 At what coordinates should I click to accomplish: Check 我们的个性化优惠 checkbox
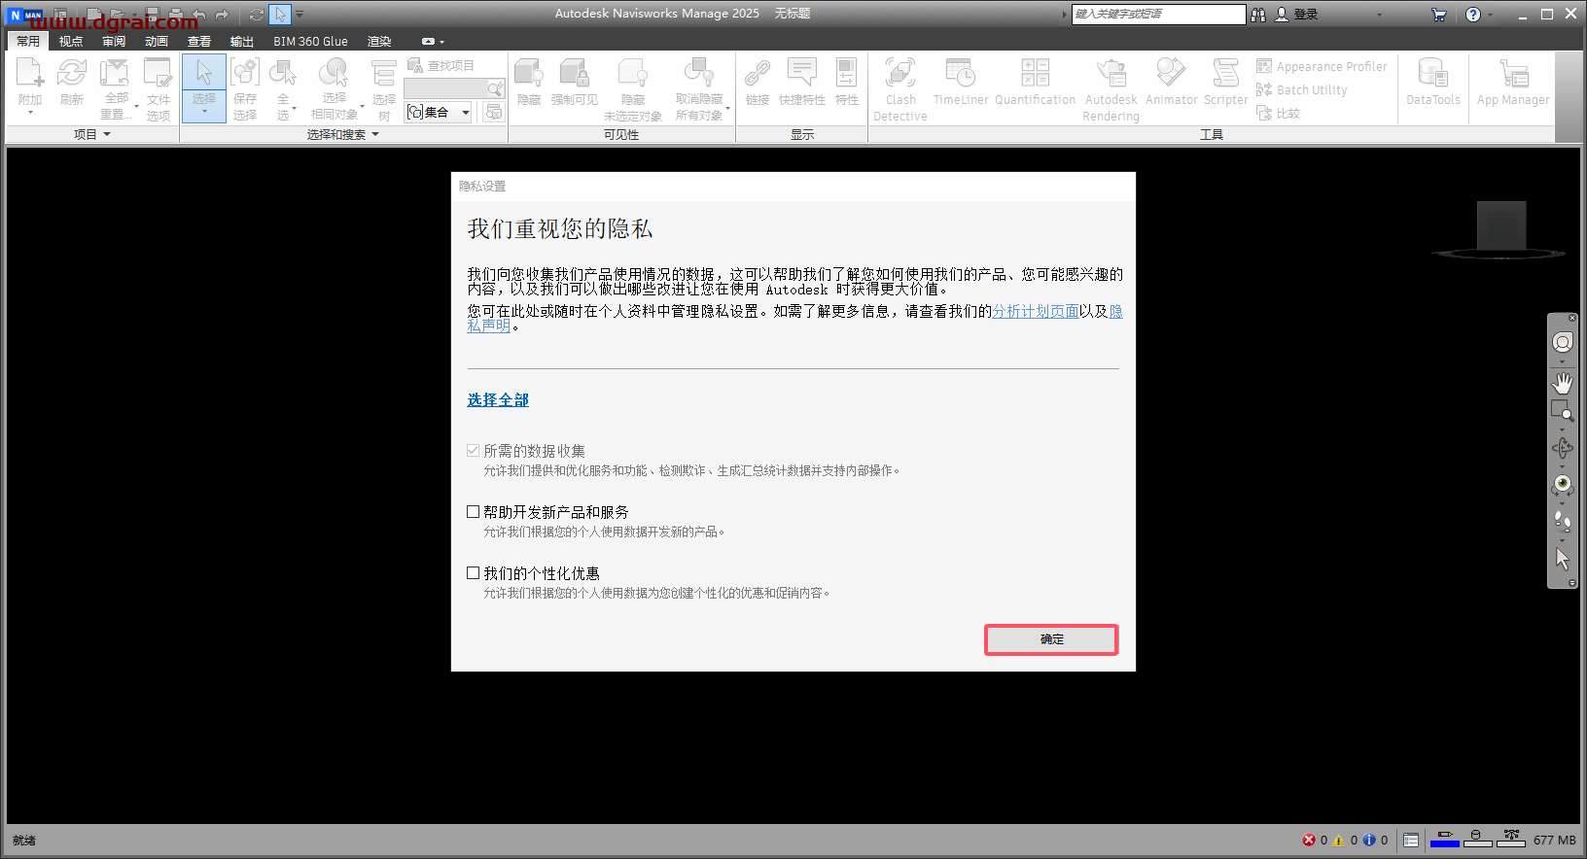tap(474, 572)
